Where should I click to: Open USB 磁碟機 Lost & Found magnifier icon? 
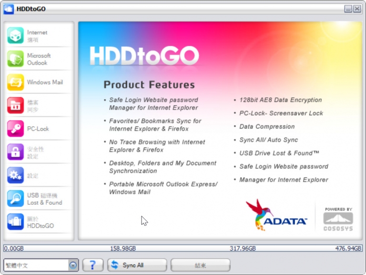15,199
